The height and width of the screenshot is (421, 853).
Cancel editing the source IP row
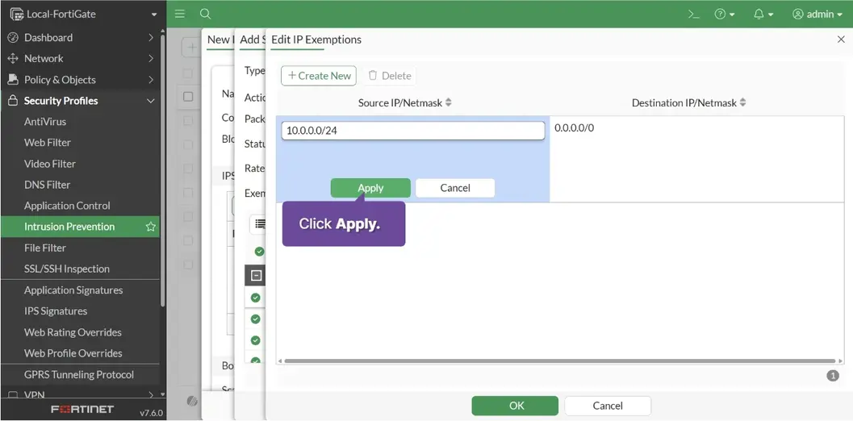pos(455,188)
